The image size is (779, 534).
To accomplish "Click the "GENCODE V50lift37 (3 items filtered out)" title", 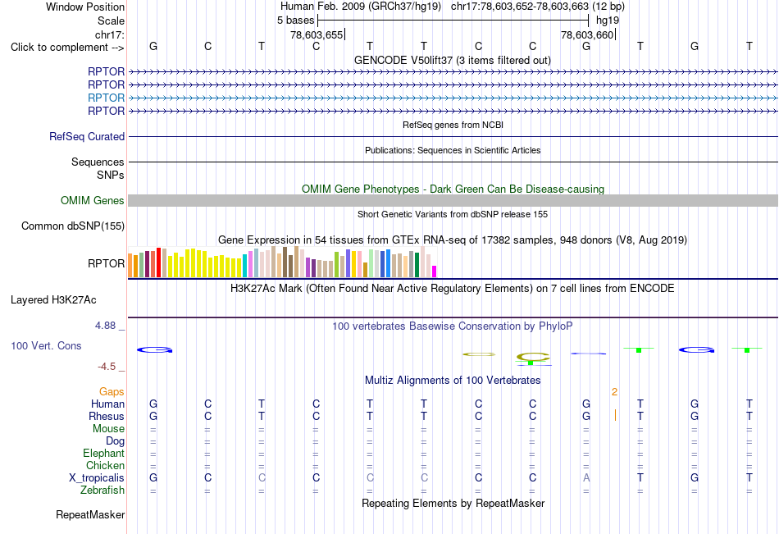I will pyautogui.click(x=453, y=60).
